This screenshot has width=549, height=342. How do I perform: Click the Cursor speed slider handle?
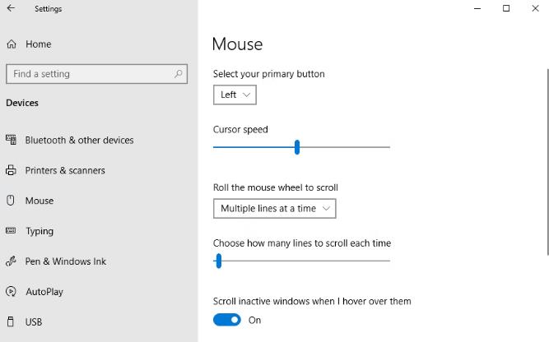click(297, 147)
